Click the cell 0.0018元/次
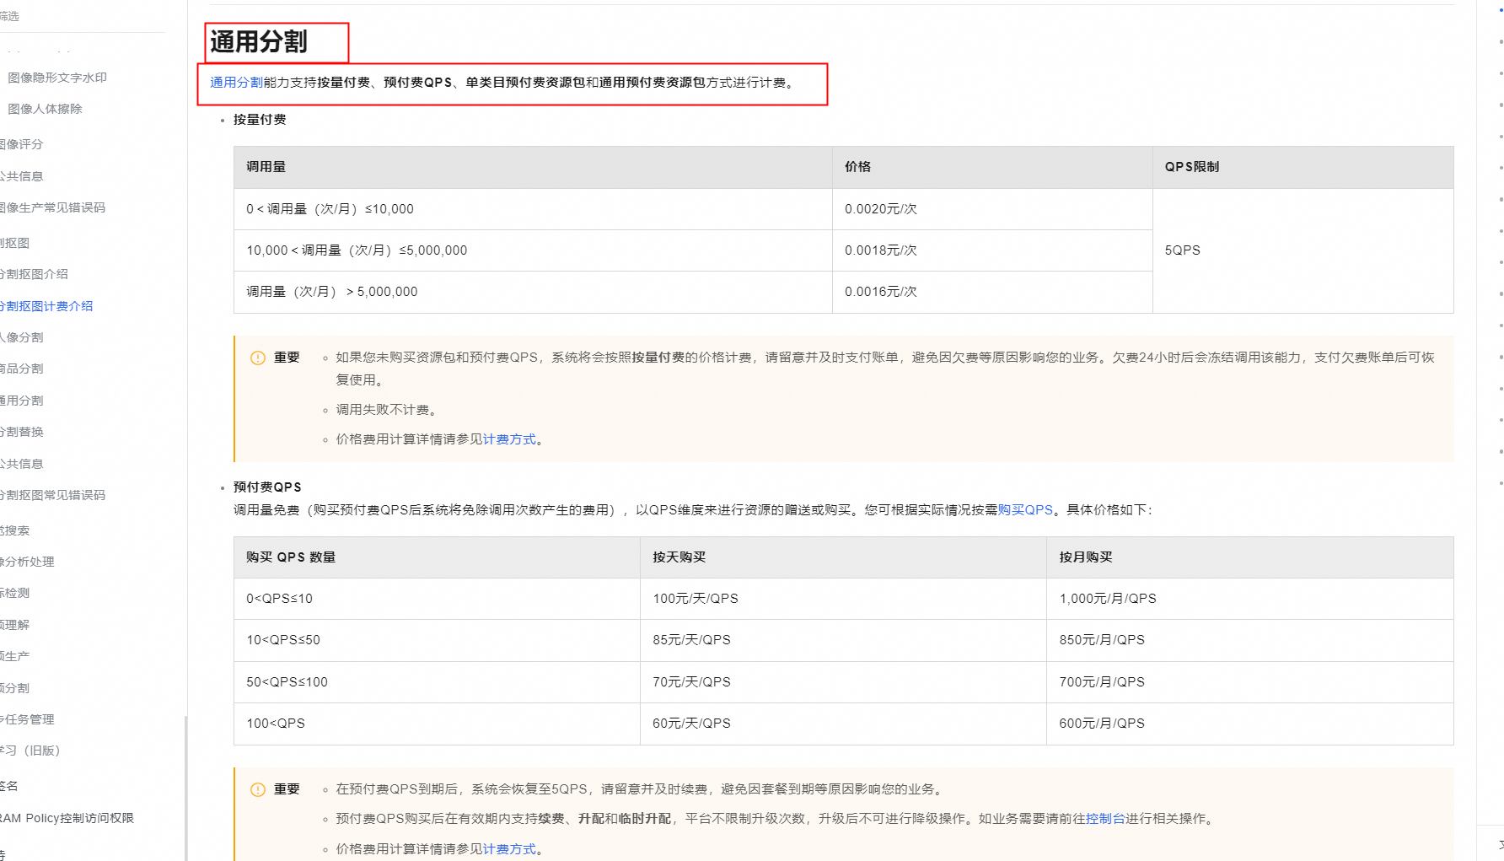1504x861 pixels. (x=992, y=250)
